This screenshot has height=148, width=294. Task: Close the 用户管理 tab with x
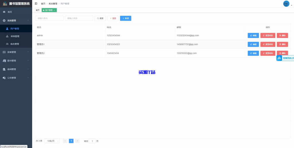54,10
